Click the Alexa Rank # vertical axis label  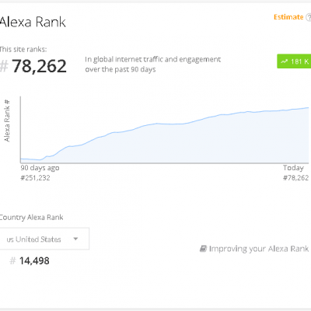[x=7, y=121]
